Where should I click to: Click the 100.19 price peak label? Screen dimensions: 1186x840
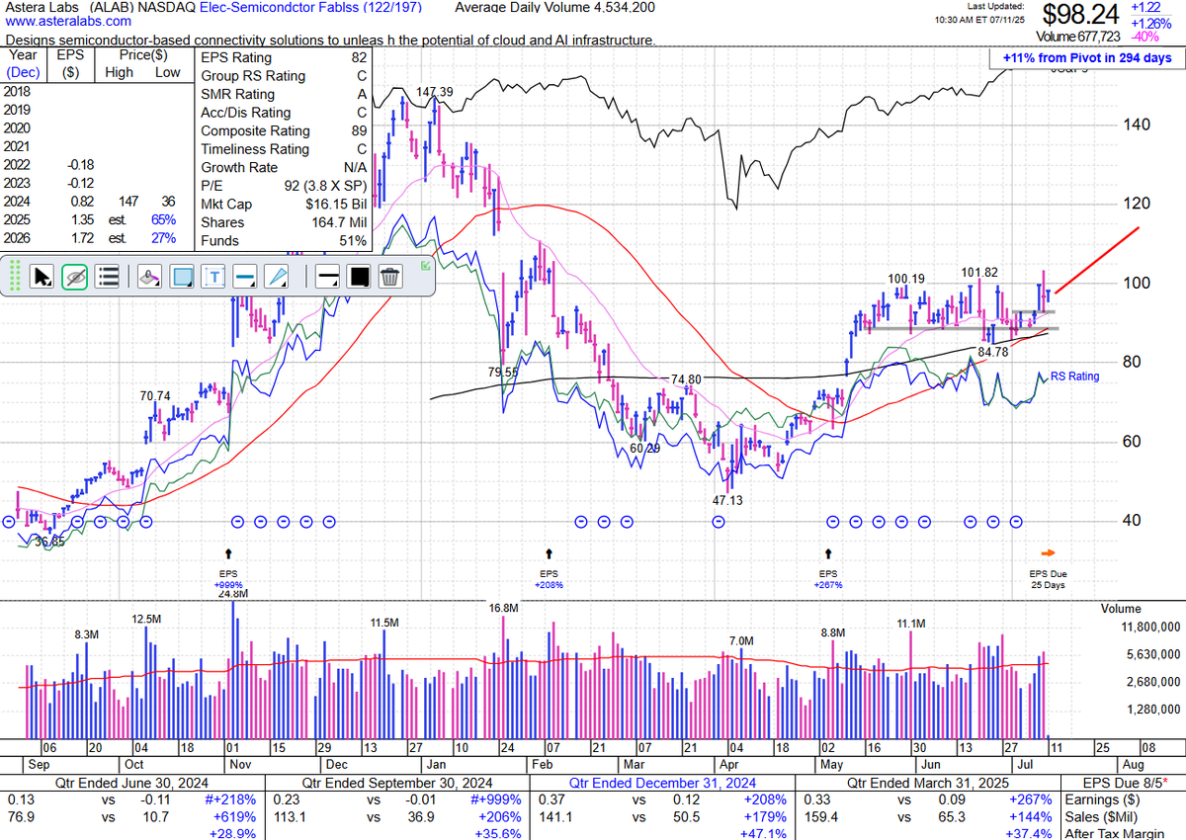[x=905, y=279]
